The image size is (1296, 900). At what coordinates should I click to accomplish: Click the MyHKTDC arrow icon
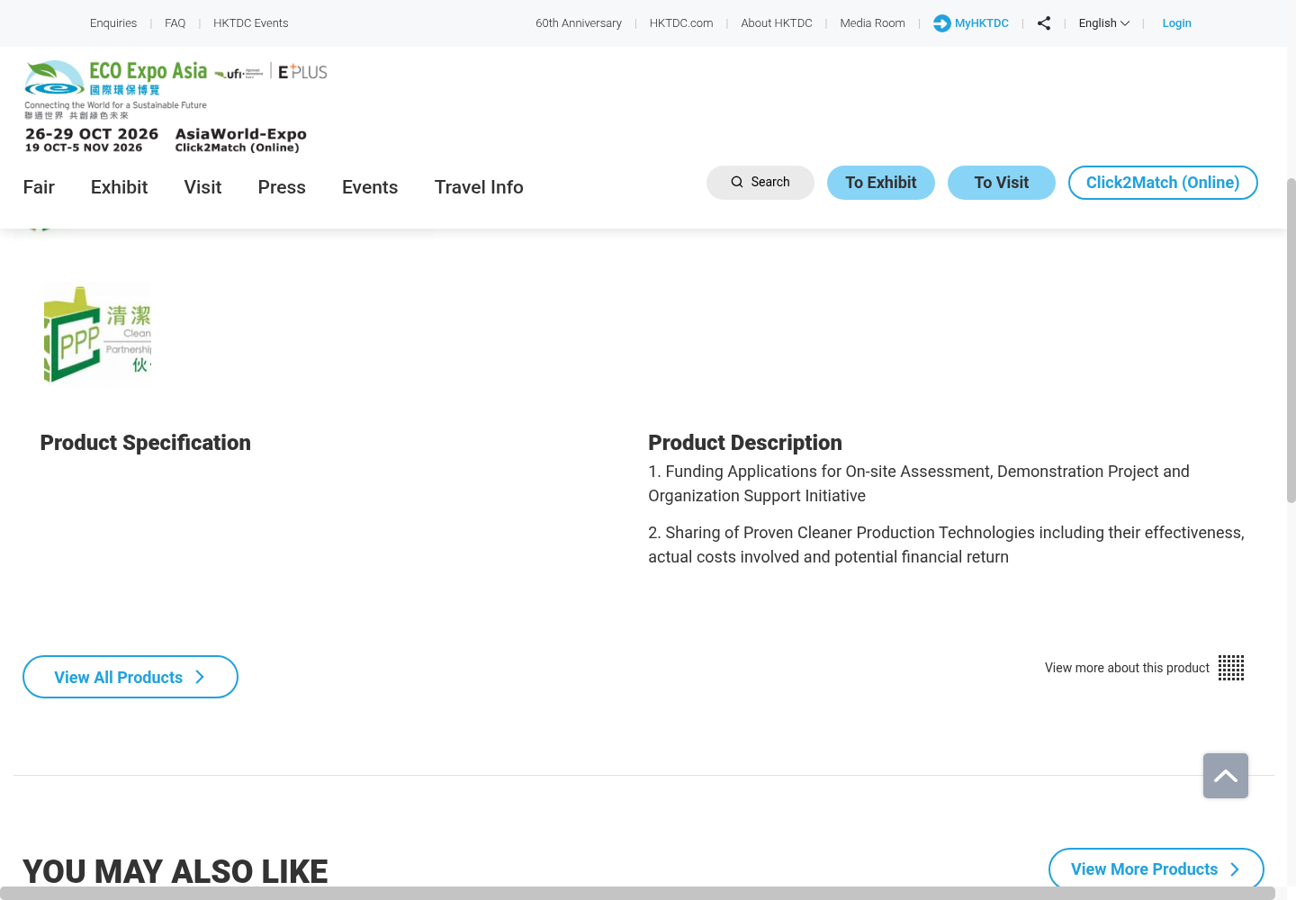tap(942, 23)
